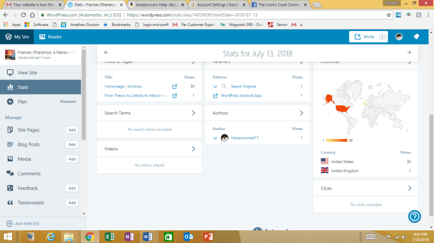Open Blog Posts in the sidebar
Viewport: 434px width, 243px height.
point(29,145)
